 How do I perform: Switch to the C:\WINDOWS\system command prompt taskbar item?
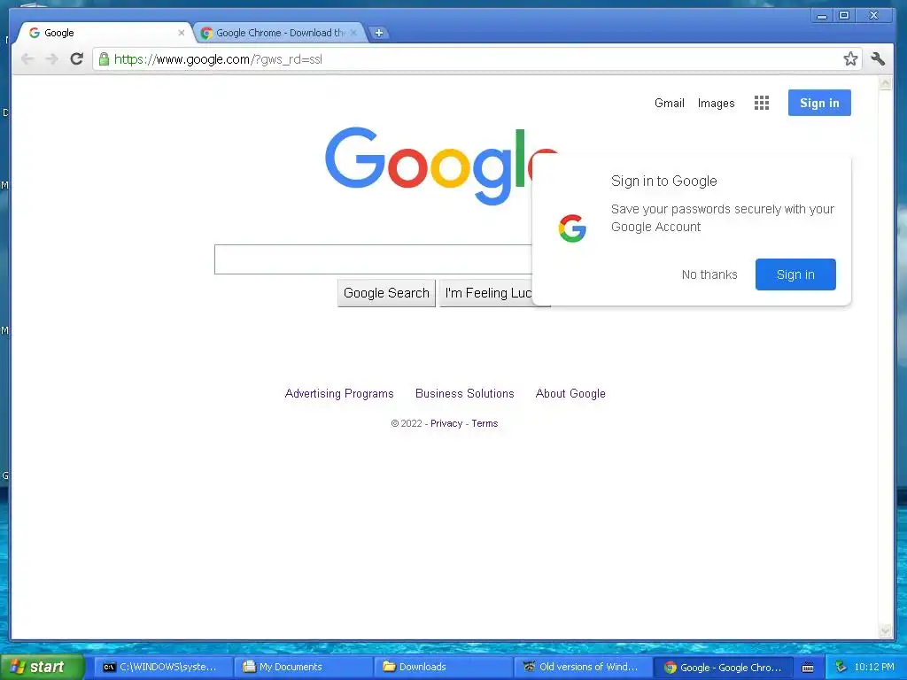(x=162, y=667)
